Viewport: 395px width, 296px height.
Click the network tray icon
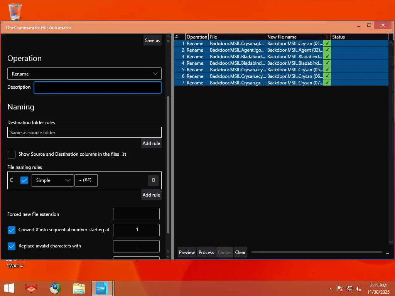point(349,288)
